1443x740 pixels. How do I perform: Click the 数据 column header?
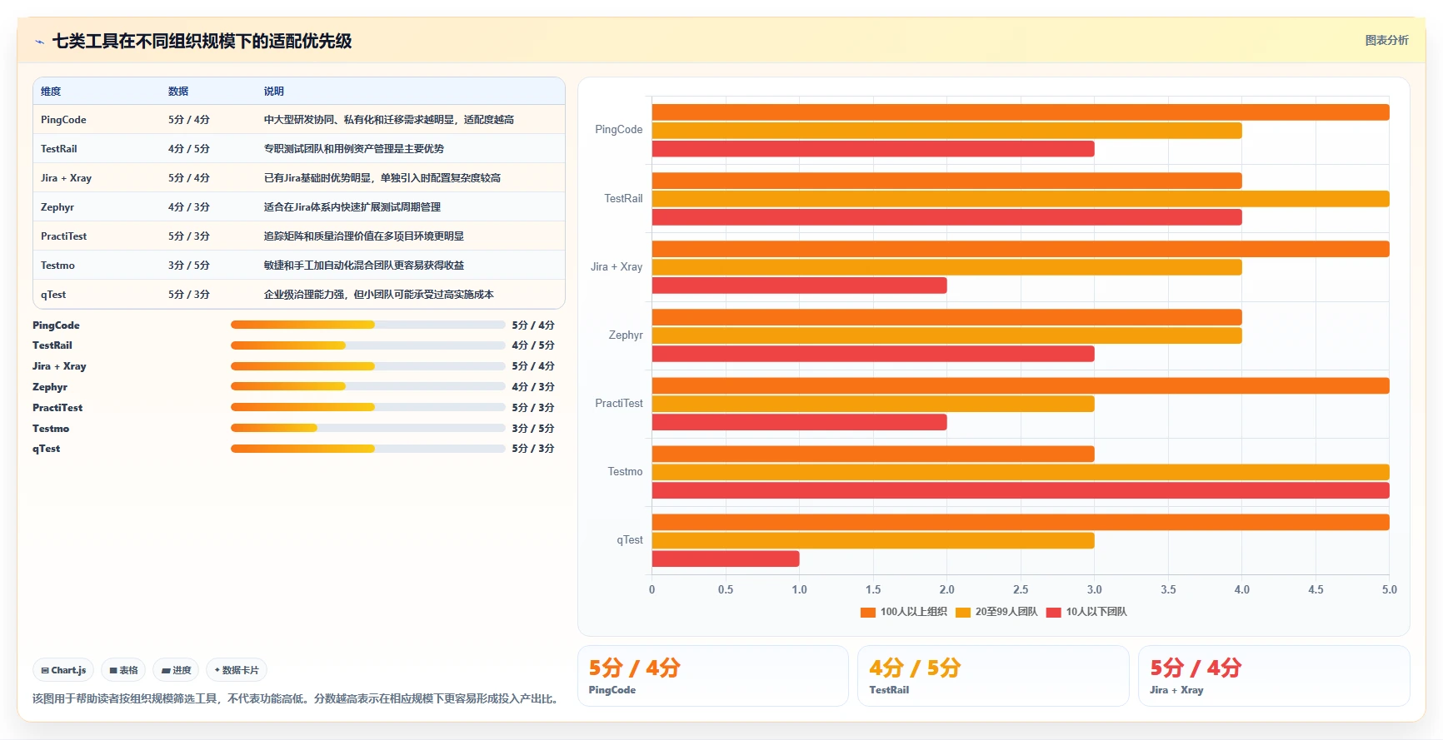coord(178,92)
